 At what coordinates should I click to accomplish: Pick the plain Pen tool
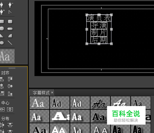pos(2,5)
